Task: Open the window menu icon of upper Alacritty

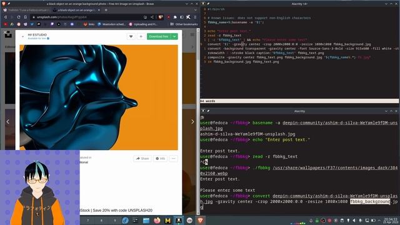Action: 203,4
